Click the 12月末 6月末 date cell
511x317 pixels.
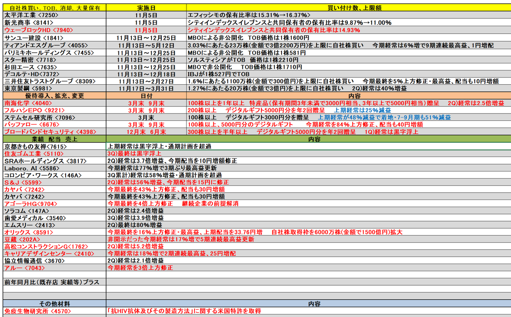(x=146, y=132)
